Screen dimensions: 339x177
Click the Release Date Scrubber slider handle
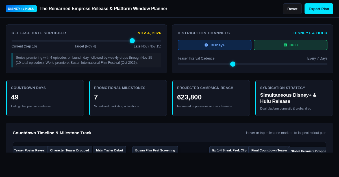[x=132, y=41]
